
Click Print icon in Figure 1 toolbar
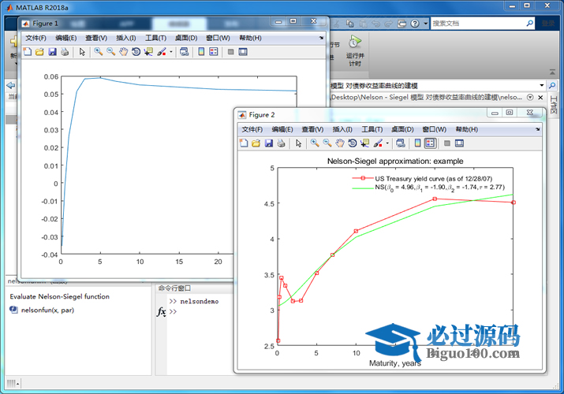65,52
